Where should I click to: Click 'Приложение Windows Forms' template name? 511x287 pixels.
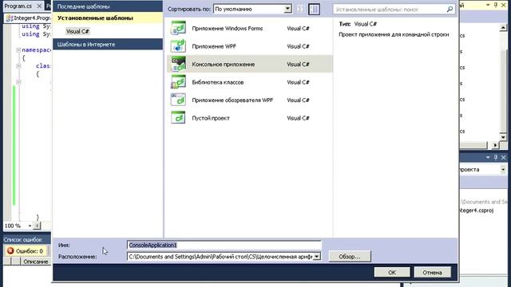[x=227, y=29]
